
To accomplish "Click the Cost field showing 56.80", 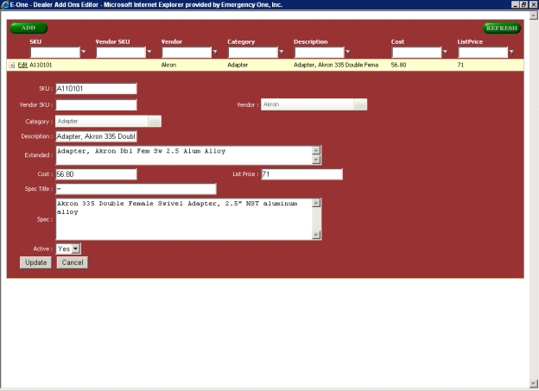I will 96,174.
